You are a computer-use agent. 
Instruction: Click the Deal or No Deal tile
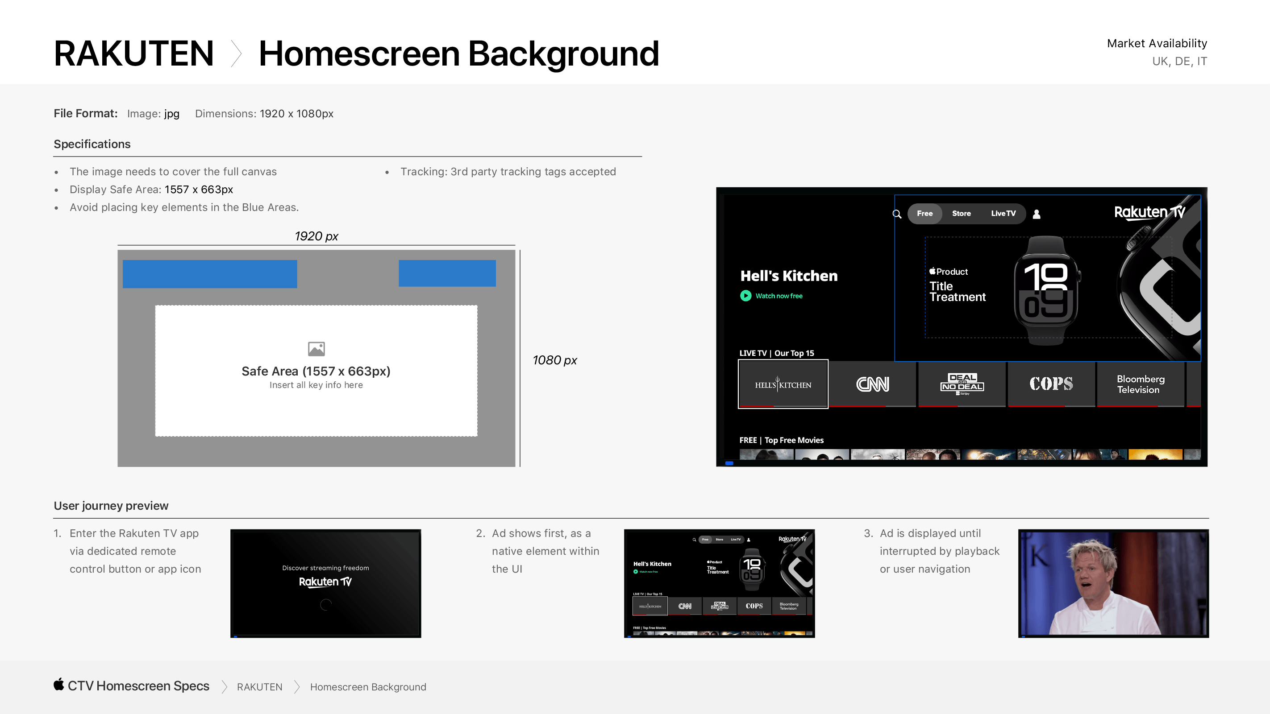pyautogui.click(x=962, y=384)
